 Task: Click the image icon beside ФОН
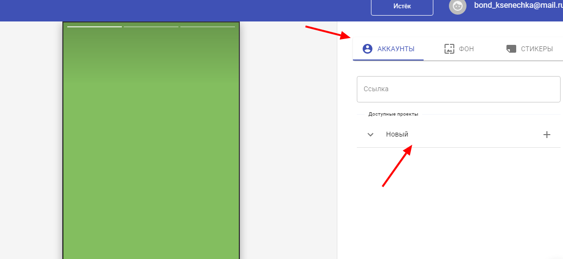pyautogui.click(x=449, y=49)
